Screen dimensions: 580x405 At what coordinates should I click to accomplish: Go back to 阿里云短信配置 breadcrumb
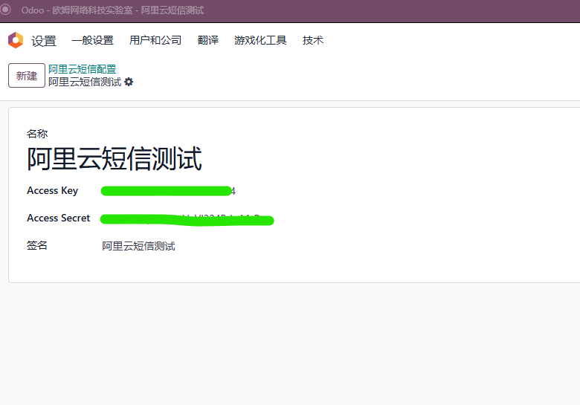point(82,68)
